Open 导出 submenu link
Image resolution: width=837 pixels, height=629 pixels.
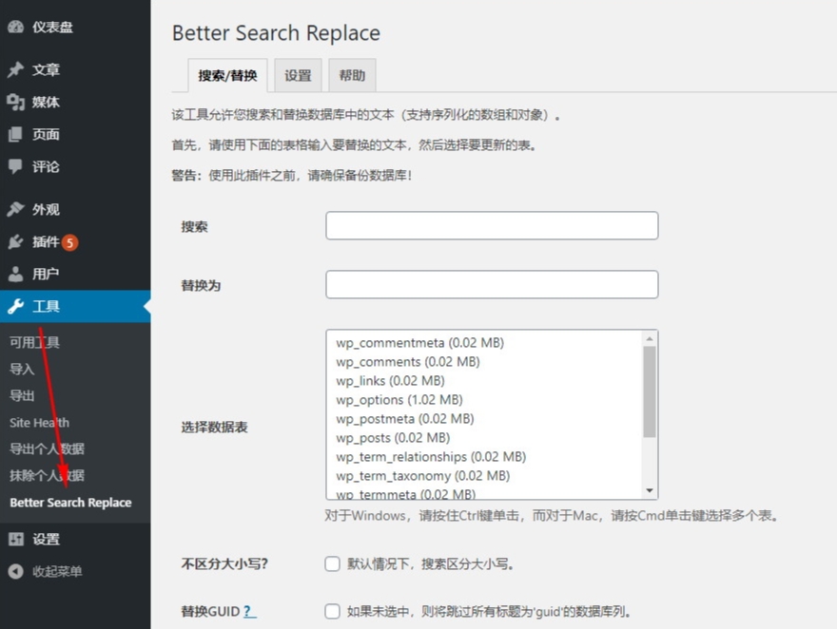tap(22, 395)
